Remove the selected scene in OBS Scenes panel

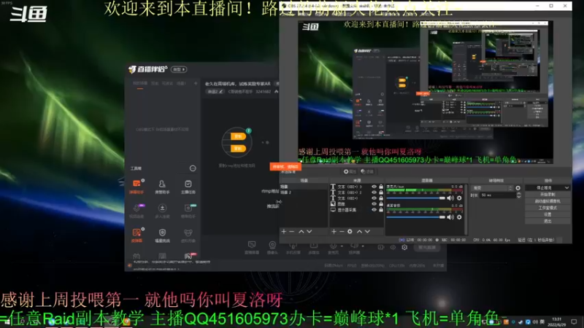(x=291, y=231)
